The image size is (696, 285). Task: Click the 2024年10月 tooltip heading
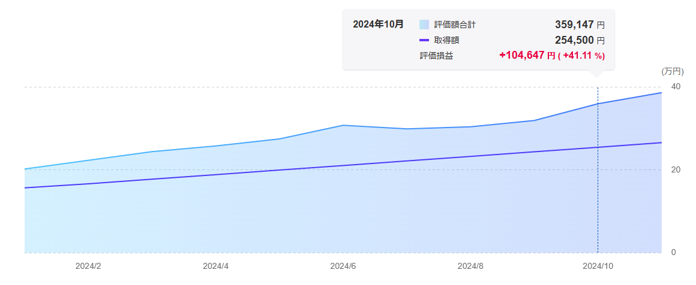[x=378, y=25]
